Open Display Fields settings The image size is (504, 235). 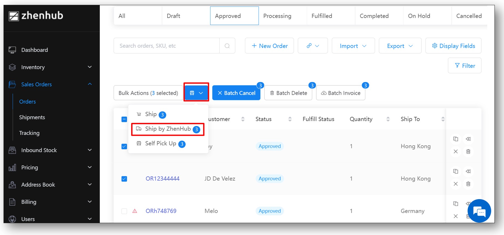click(453, 46)
